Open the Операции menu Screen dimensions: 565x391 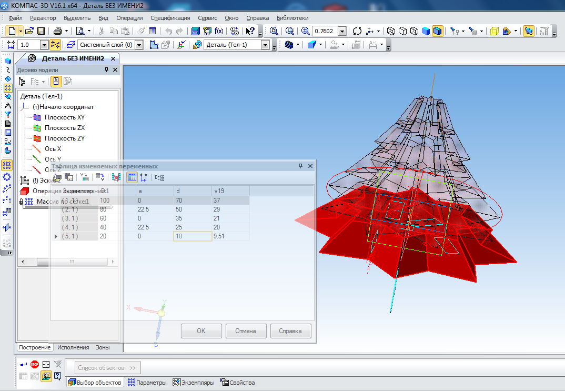(129, 17)
